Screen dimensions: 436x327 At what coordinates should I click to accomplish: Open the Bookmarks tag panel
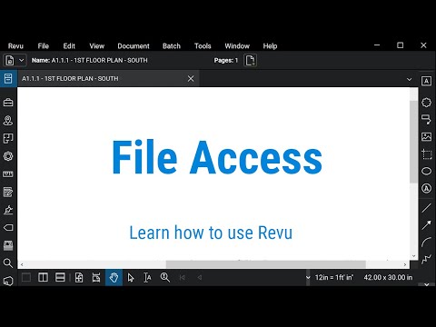8,227
